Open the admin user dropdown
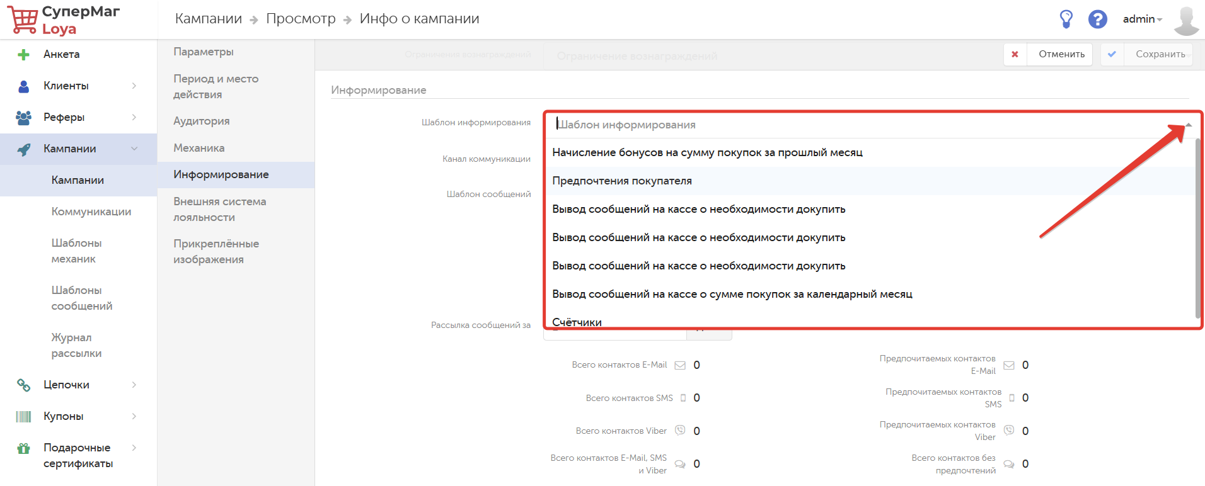1205x486 pixels. (1142, 20)
